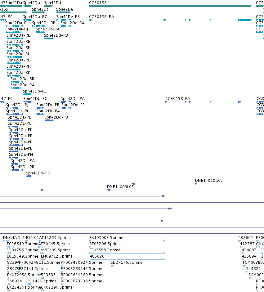Select Spn42Da-RI transcript label
The image size is (264, 292).
[16, 23]
